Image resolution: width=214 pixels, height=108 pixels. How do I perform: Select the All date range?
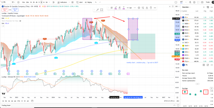pos(28,101)
